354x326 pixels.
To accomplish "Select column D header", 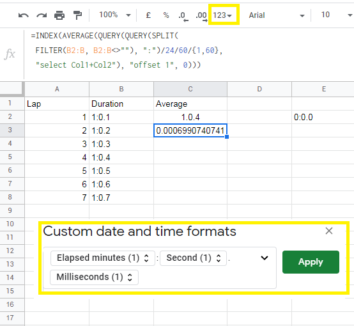I will tap(259, 89).
